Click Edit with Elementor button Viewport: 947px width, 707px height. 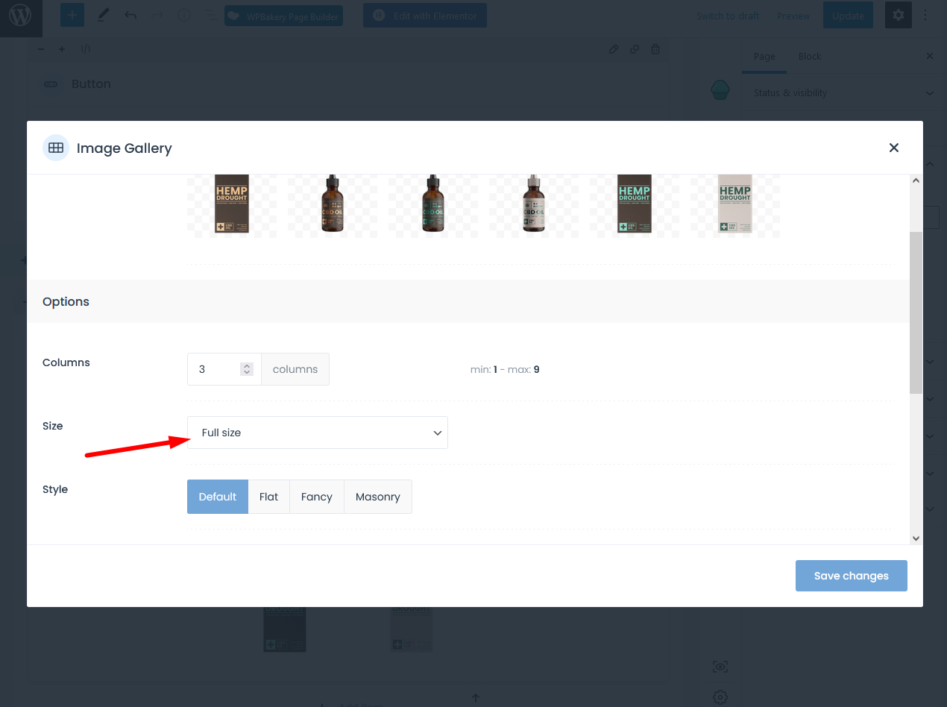[x=425, y=15]
